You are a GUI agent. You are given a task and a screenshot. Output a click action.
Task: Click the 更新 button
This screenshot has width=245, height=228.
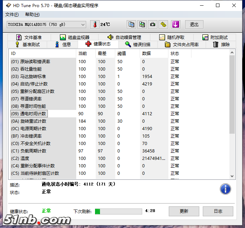[184, 211]
